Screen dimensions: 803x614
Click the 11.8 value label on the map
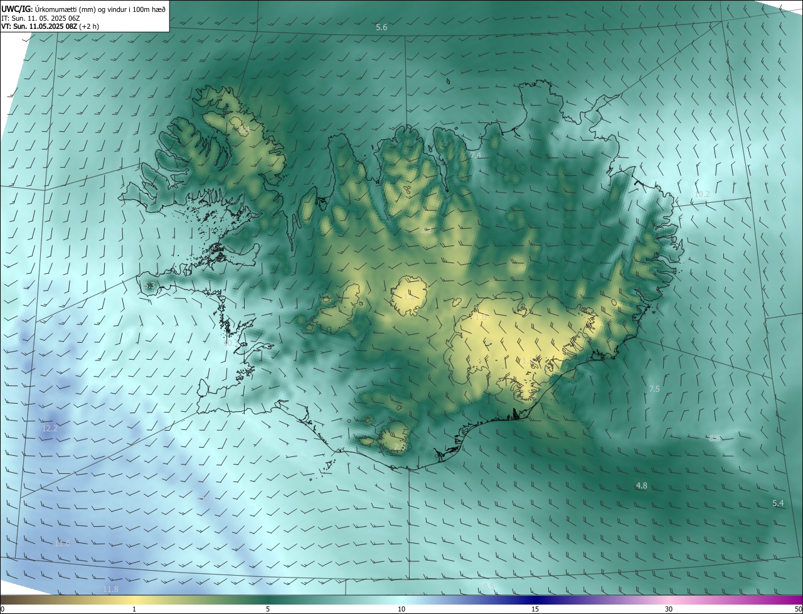[x=110, y=589]
